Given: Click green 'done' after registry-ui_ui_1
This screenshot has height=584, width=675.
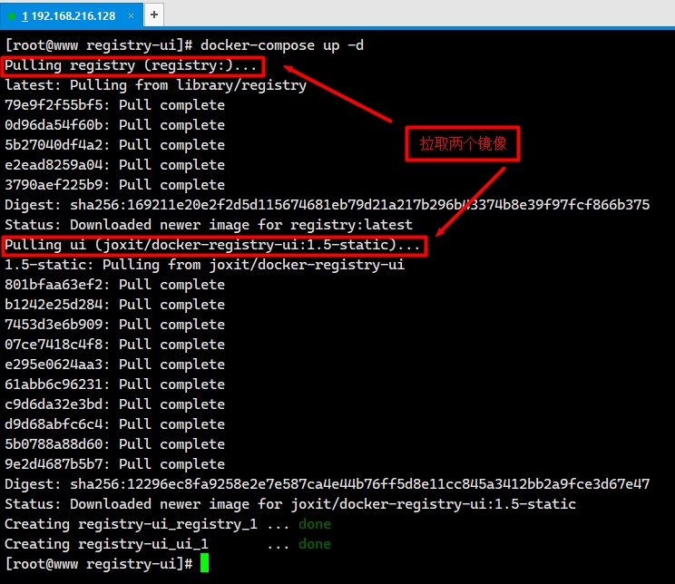Looking at the screenshot, I should pos(314,544).
